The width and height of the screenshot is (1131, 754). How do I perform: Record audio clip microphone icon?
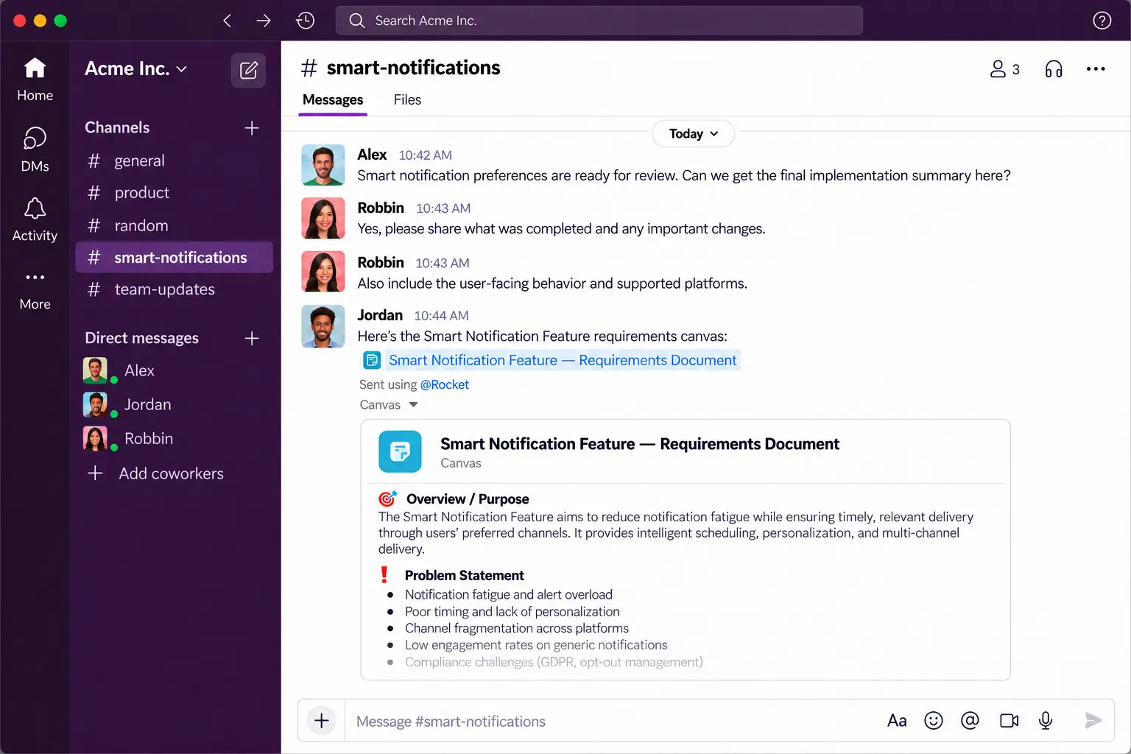point(1046,721)
